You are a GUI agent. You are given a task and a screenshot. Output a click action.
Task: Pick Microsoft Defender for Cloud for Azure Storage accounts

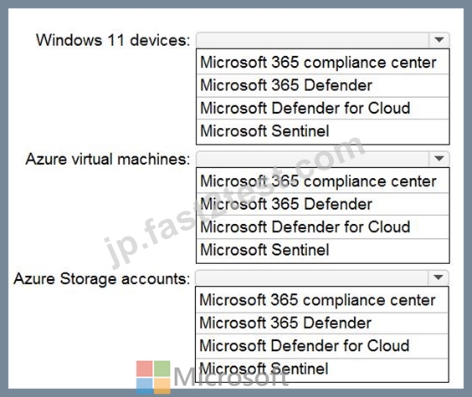point(322,346)
